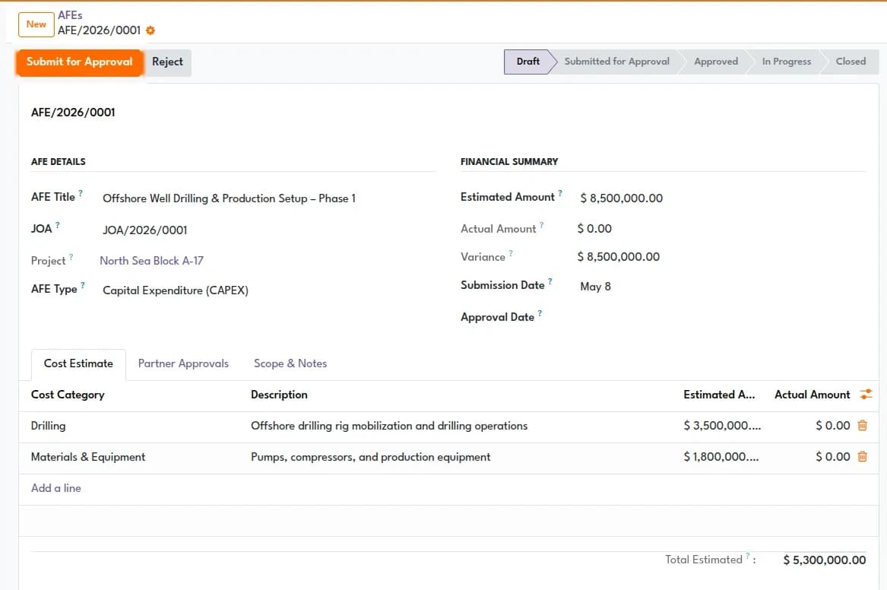
Task: Set the empty Approval Date field
Action: click(721, 317)
